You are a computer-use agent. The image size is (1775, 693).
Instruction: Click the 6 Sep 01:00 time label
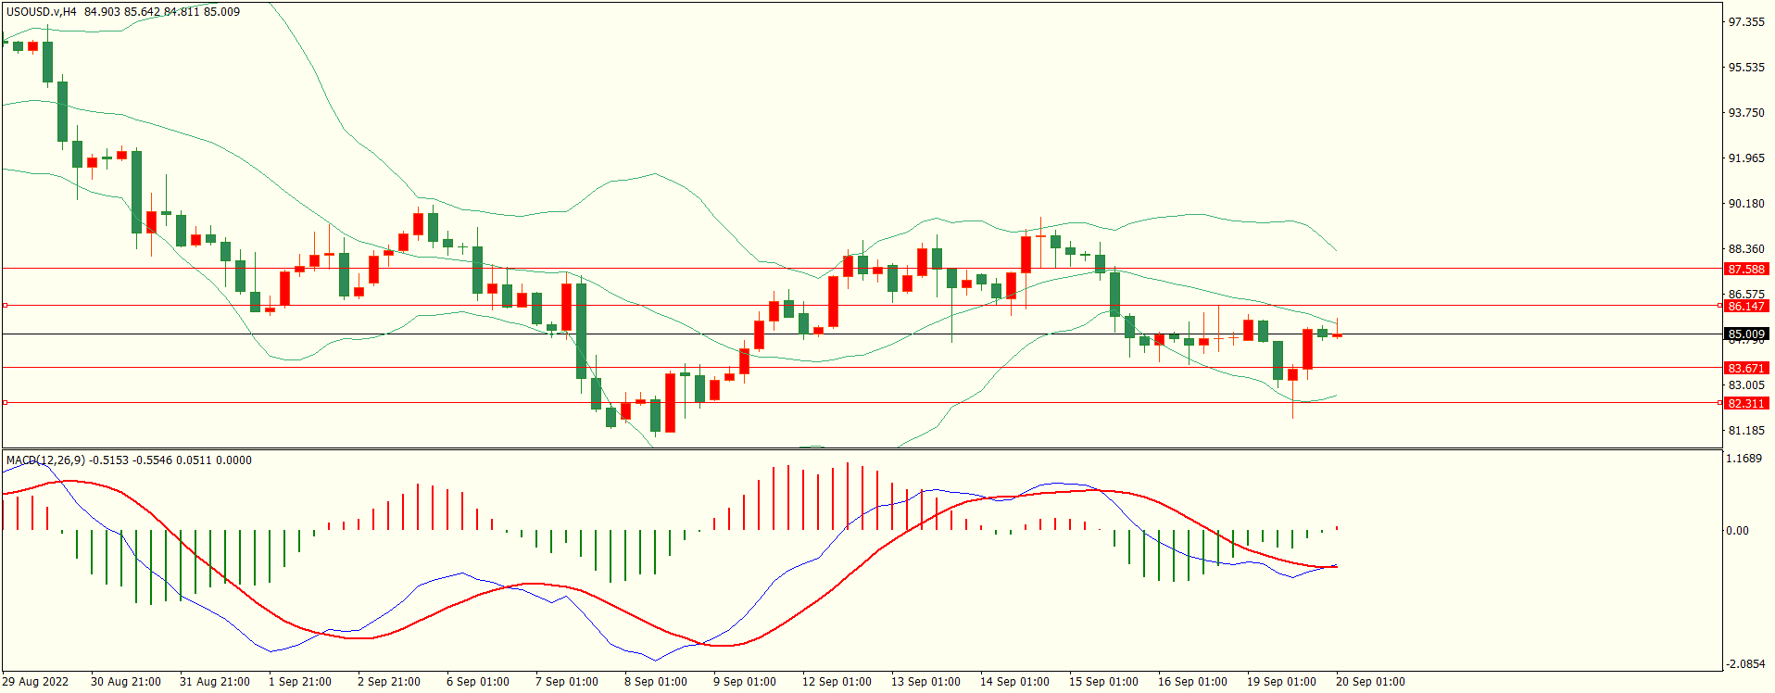click(478, 681)
